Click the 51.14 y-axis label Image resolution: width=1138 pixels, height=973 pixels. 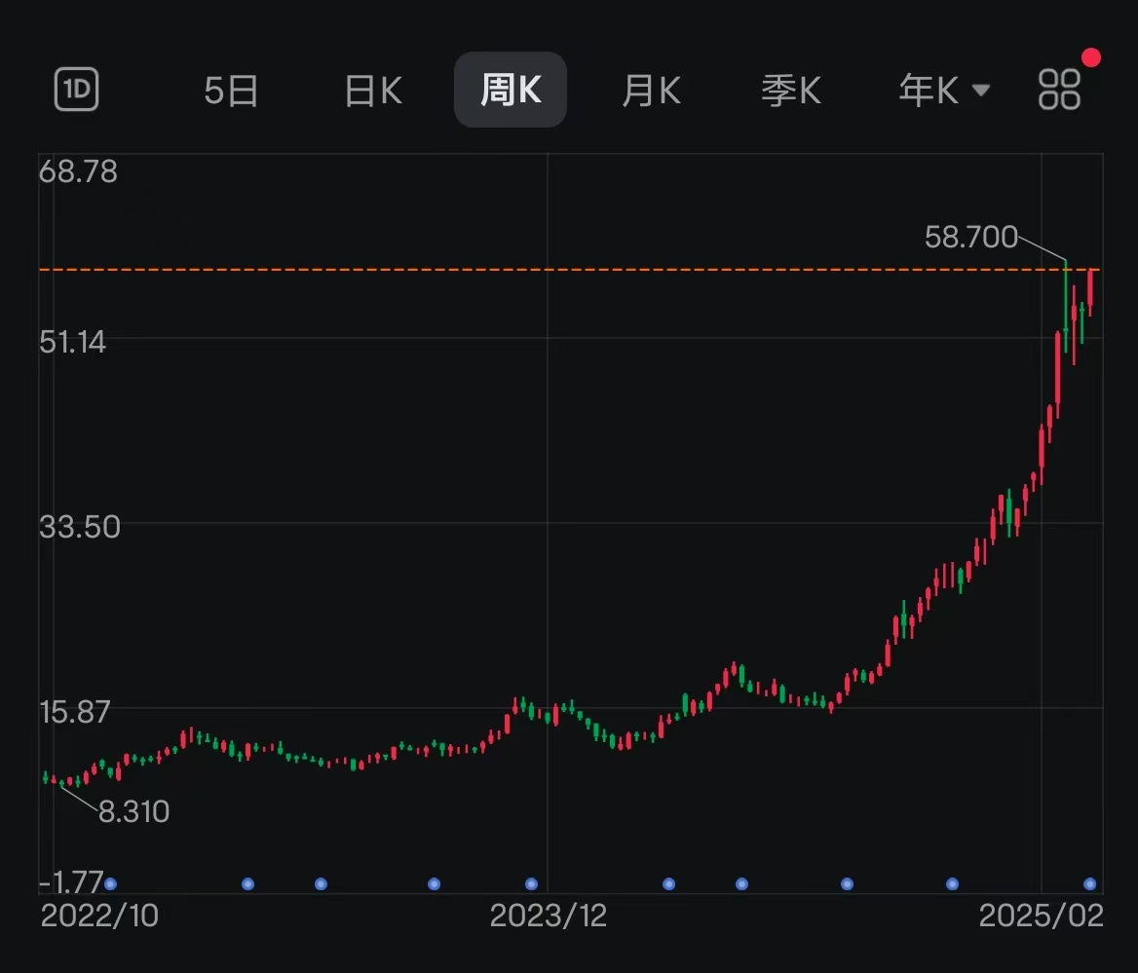(x=72, y=342)
